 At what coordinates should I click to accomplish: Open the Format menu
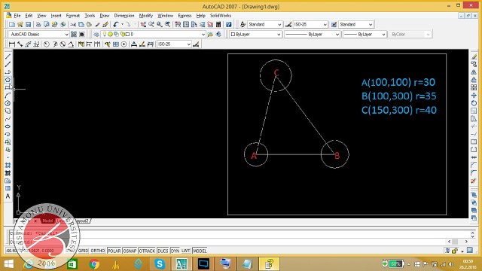pos(72,15)
